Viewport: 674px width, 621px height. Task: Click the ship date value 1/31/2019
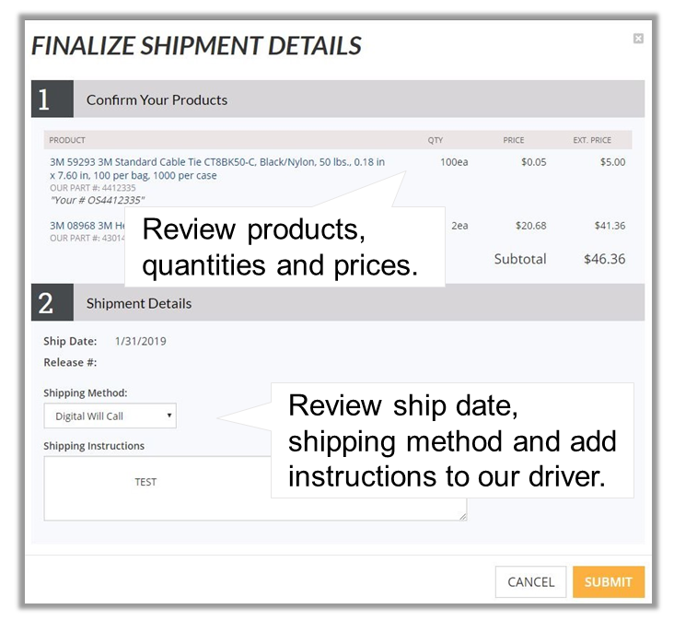click(x=140, y=342)
